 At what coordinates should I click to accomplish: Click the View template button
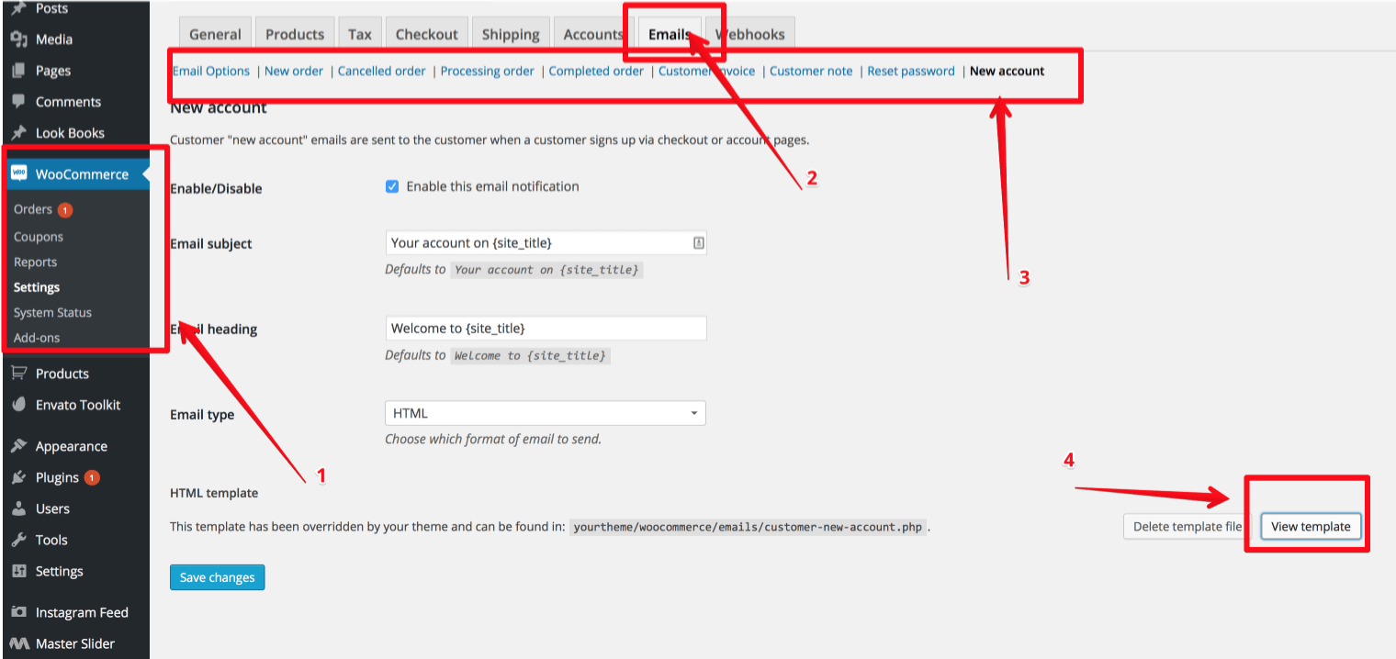1311,526
